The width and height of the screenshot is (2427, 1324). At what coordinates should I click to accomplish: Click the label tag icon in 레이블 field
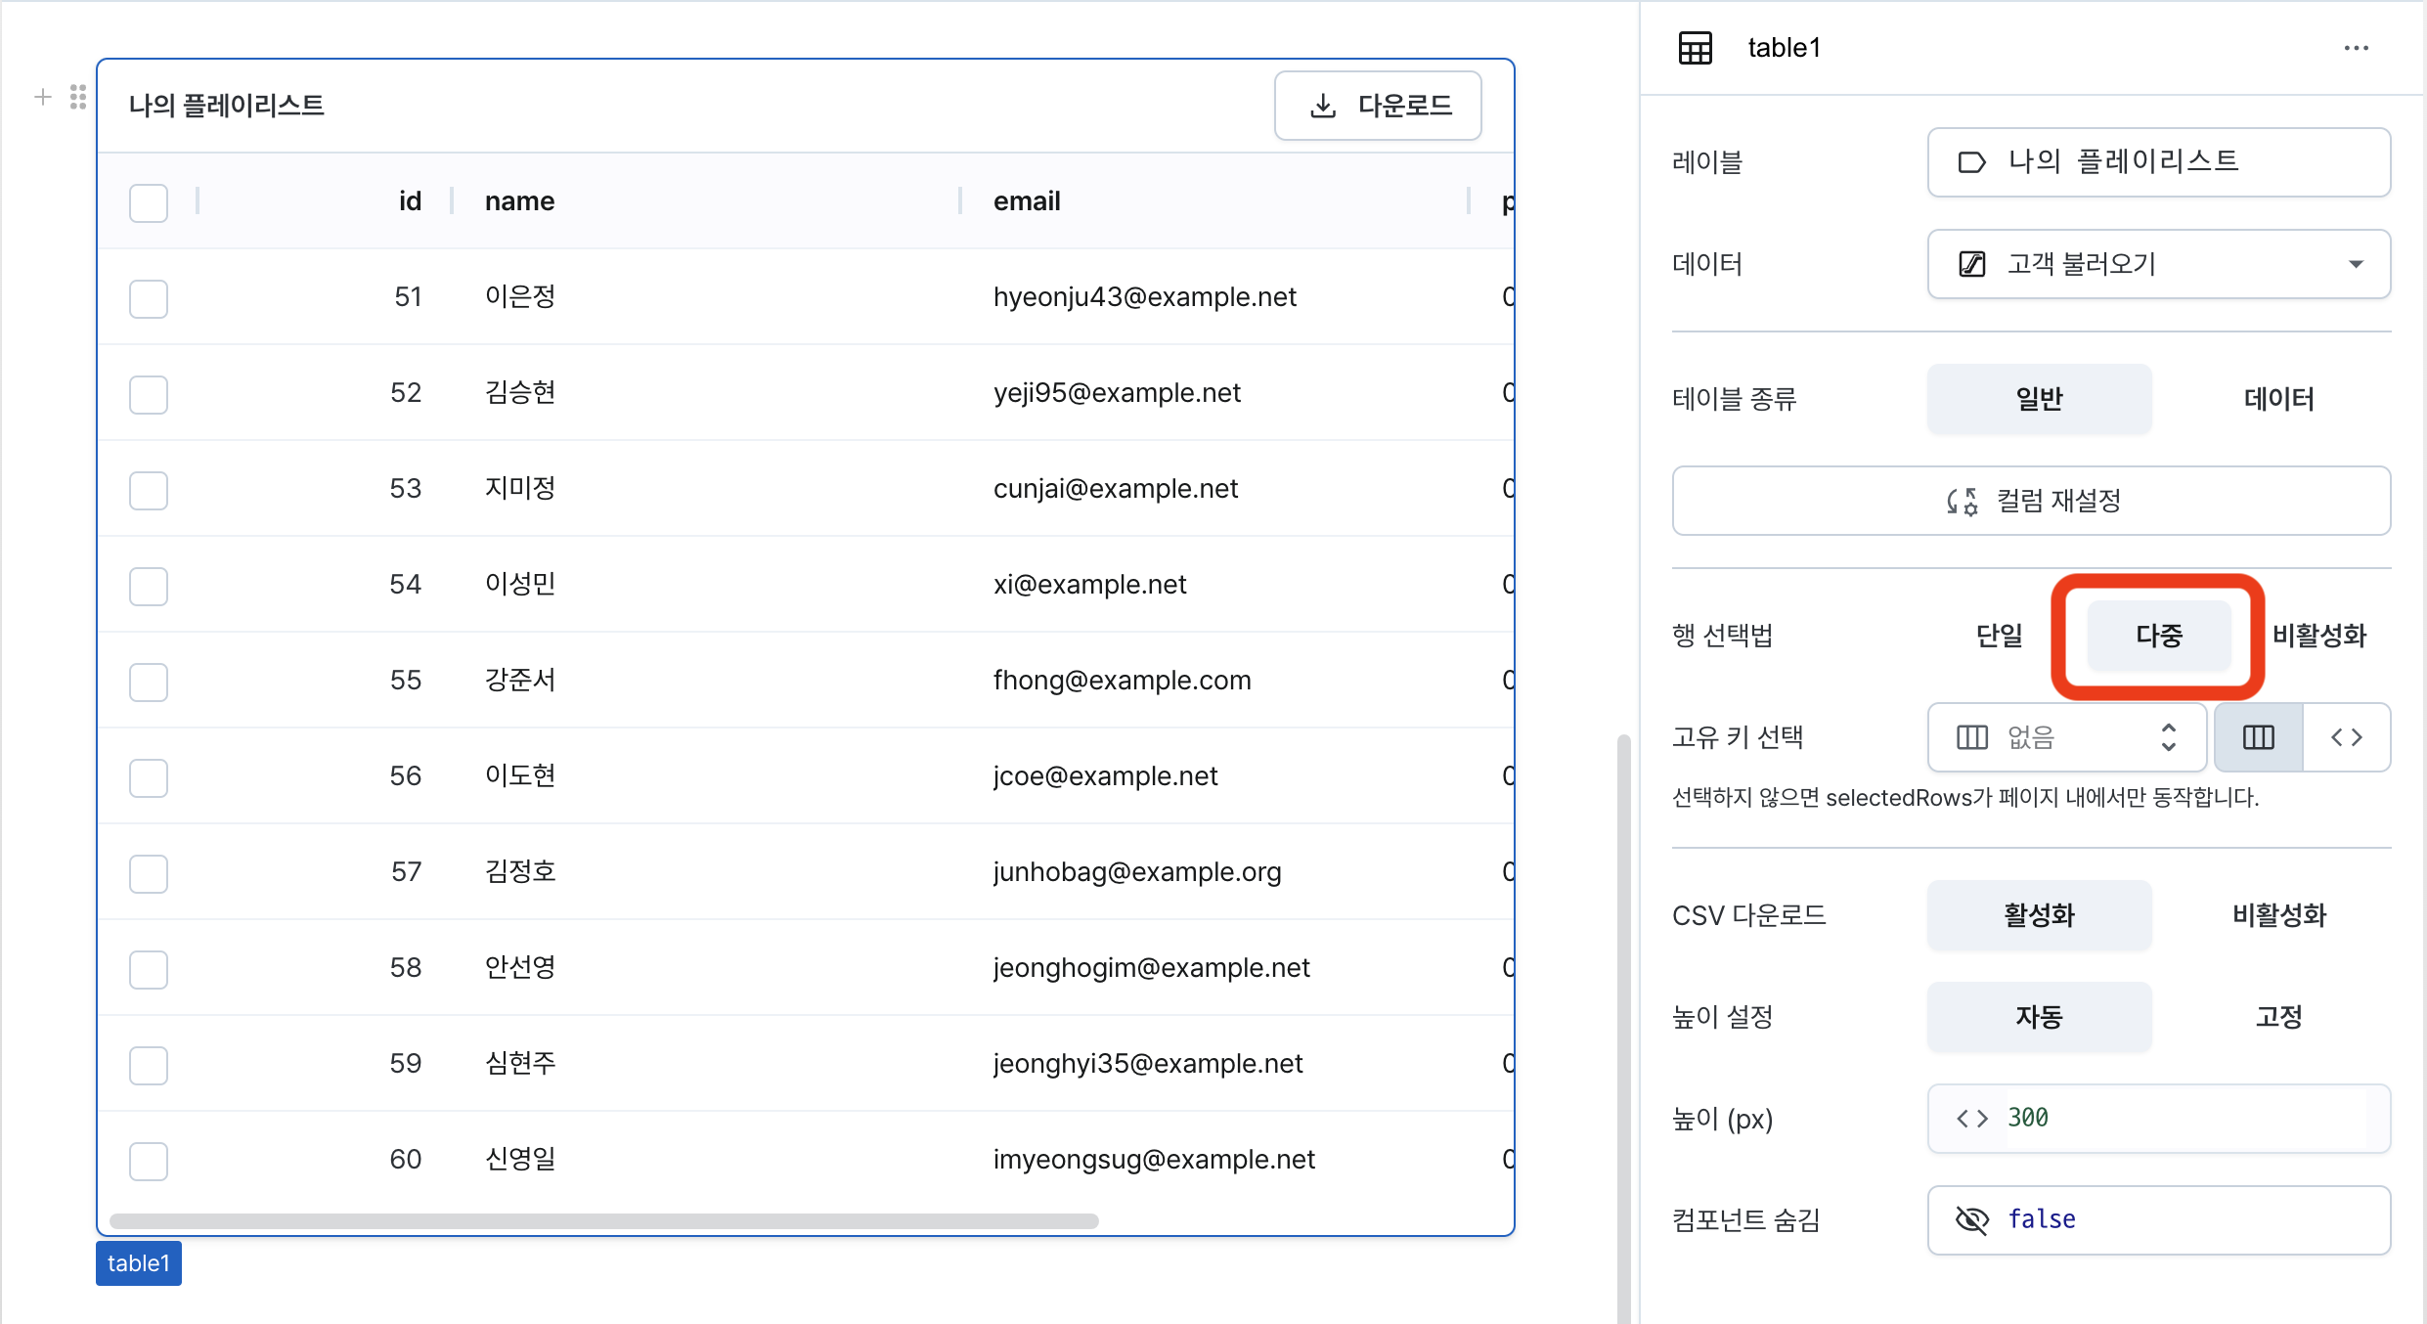(1971, 162)
